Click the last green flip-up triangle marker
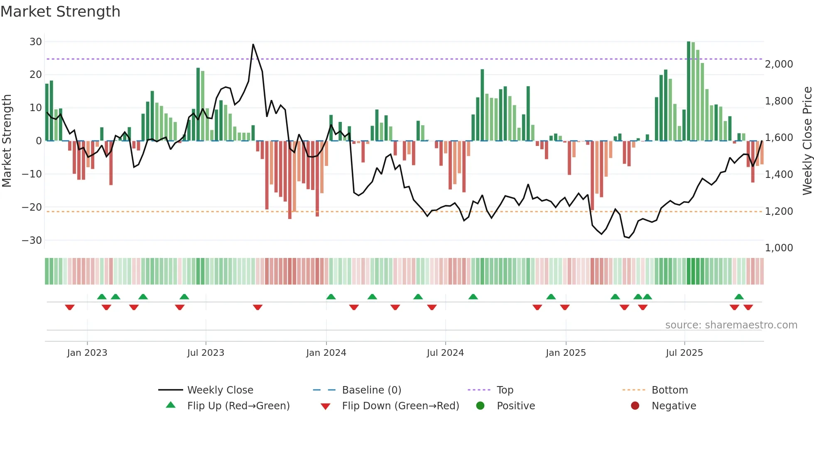Viewport: 814px width, 457px height. coord(739,297)
